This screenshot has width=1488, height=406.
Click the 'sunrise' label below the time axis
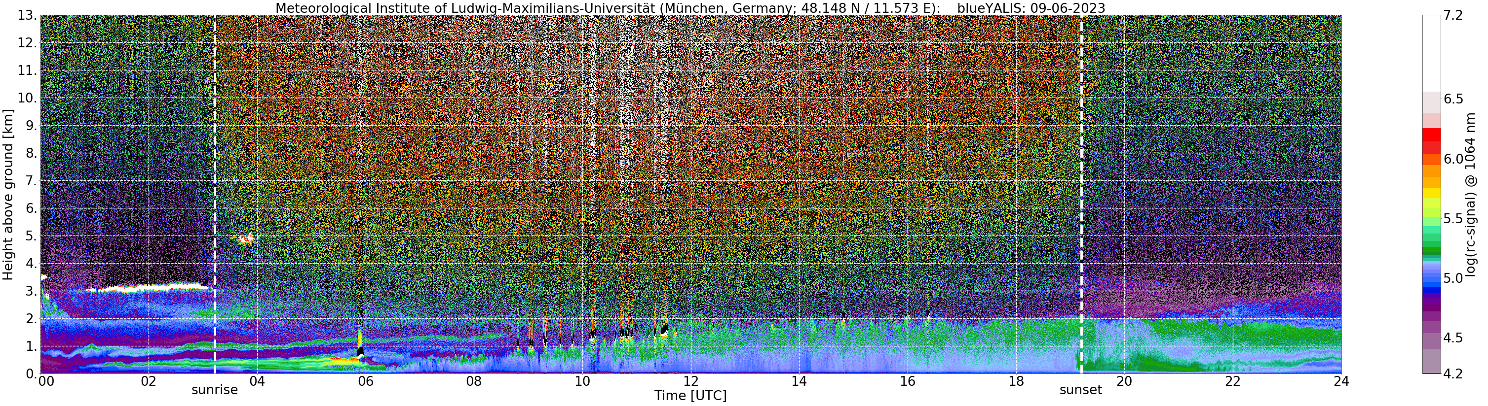tap(214, 390)
